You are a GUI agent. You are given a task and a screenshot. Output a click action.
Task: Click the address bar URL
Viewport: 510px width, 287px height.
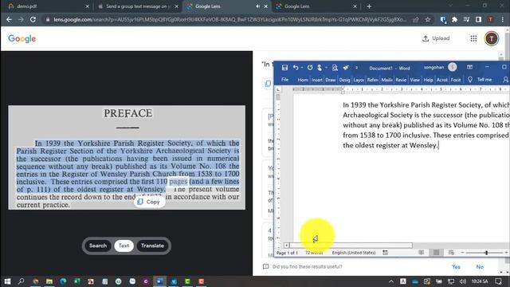[x=230, y=19]
